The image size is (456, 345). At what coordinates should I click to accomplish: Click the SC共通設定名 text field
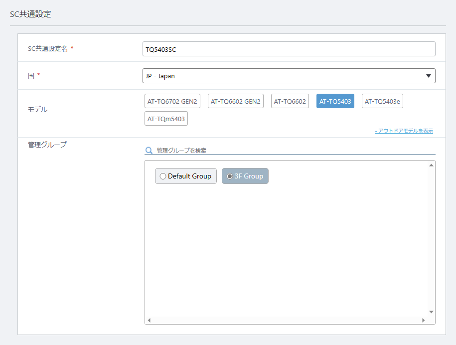click(x=289, y=49)
